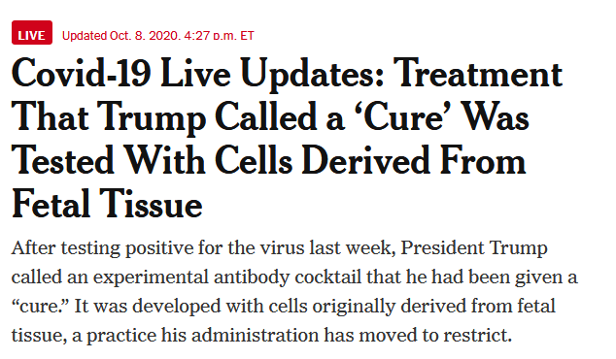Click the word 'Trump' in the headline
Image resolution: width=616 pixels, height=359 pixels.
point(152,118)
